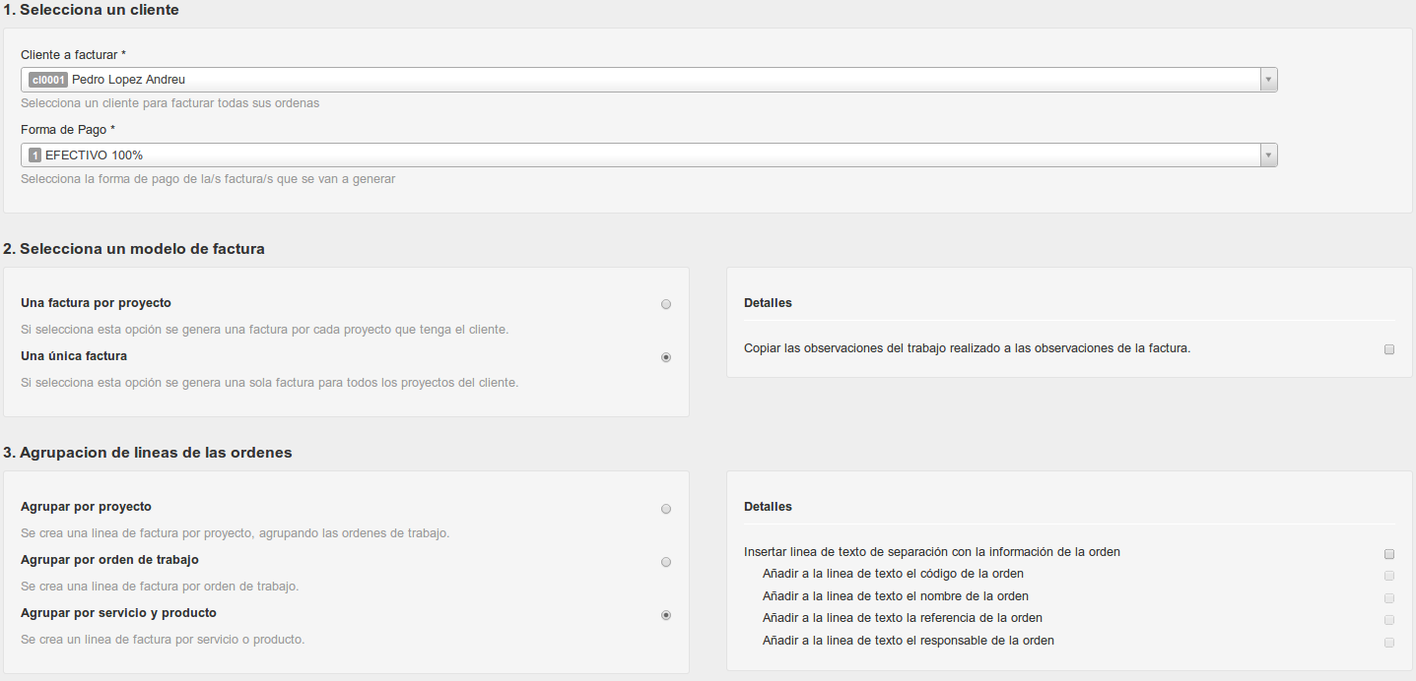This screenshot has width=1416, height=681.
Task: Check añadir el nombre de la orden
Action: coord(1389,598)
